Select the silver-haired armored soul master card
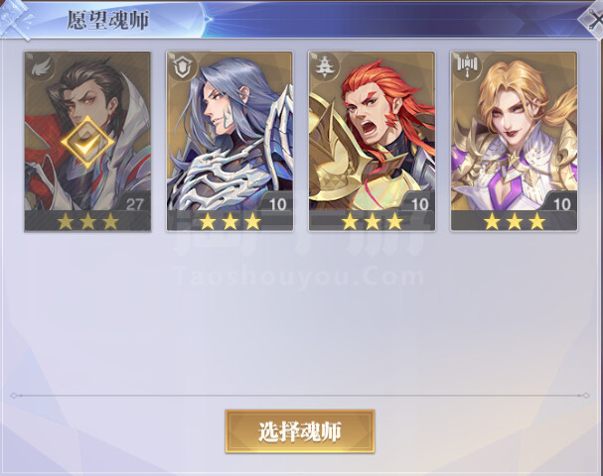 tap(229, 142)
